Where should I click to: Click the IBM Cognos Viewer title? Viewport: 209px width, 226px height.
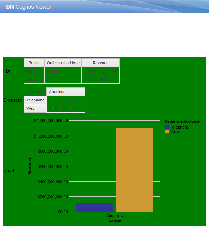click(28, 7)
